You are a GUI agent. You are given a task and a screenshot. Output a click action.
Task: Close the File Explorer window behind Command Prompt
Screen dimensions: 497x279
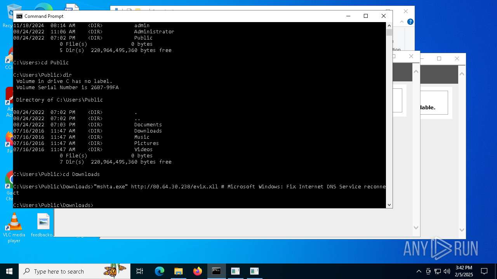pyautogui.click(x=406, y=11)
